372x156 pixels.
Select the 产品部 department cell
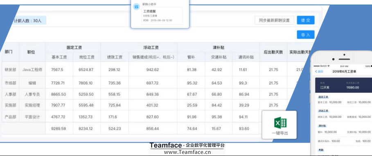pyautogui.click(x=11, y=117)
